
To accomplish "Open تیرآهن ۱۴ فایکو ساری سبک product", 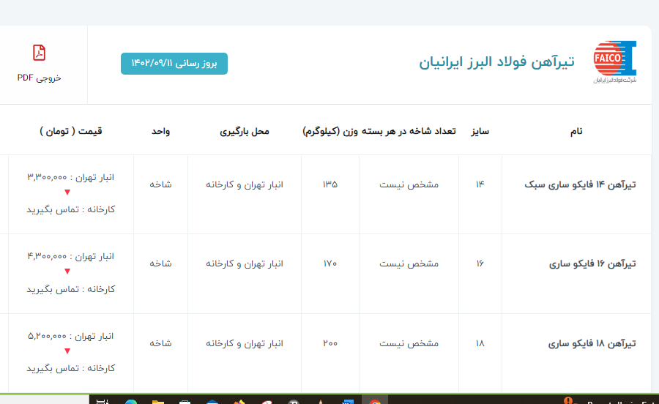I will 580,184.
